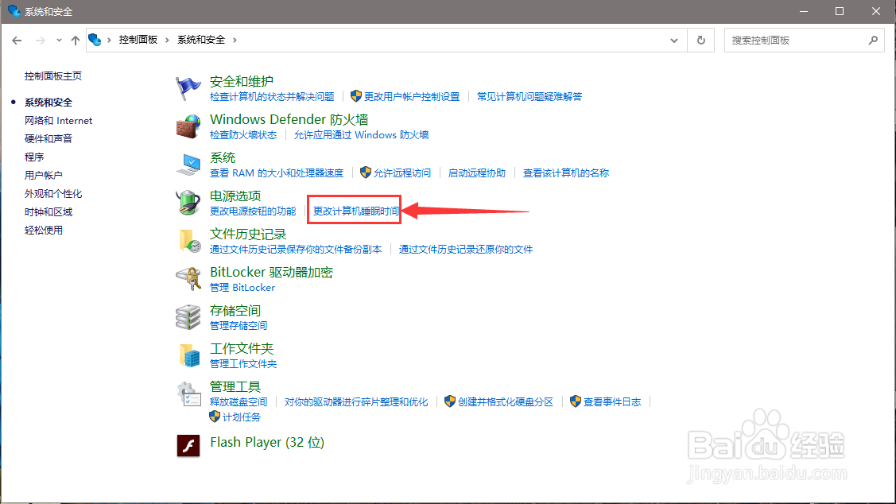Click the 文件历史记录 icon

click(x=188, y=241)
